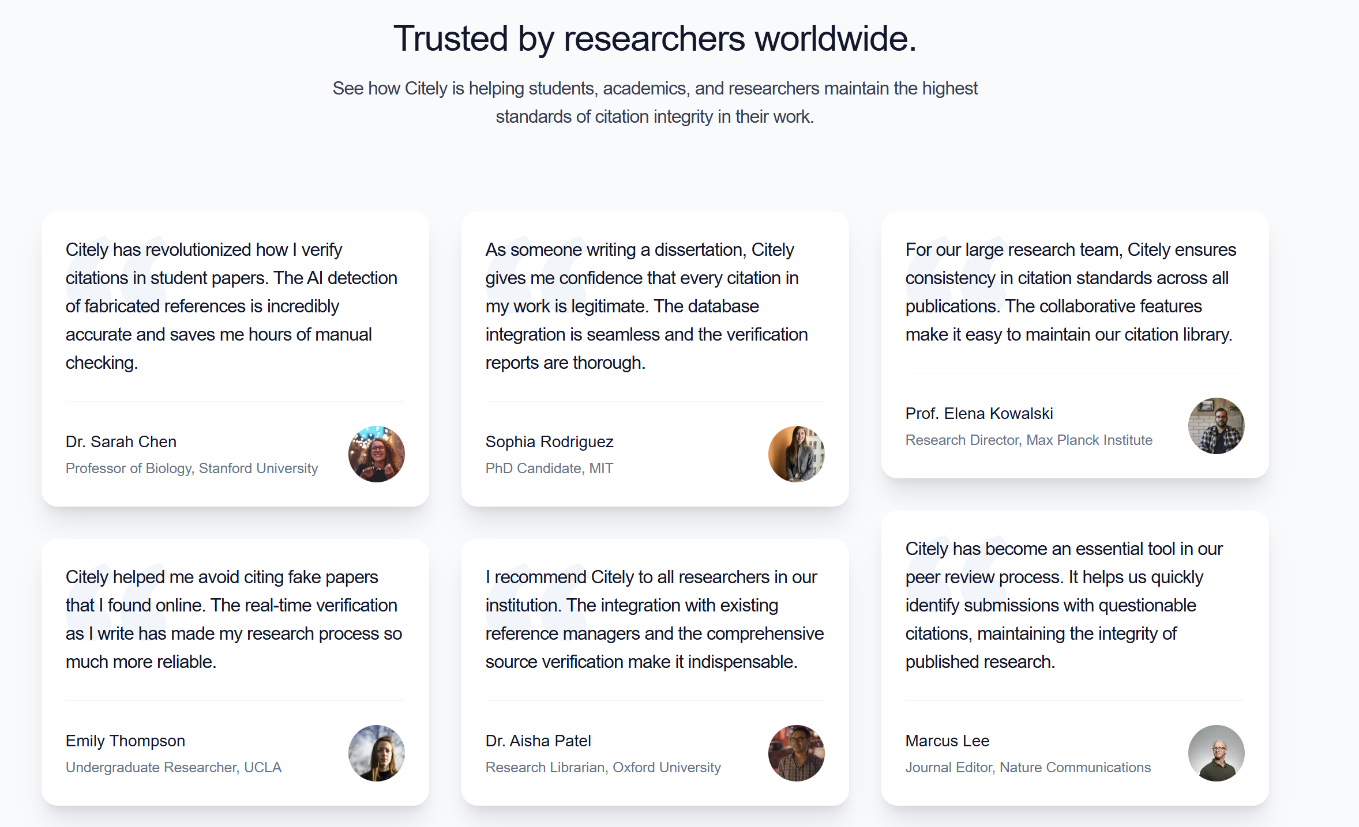Click 'Journal Editor, Nature Communications' text
1359x827 pixels.
(1028, 768)
